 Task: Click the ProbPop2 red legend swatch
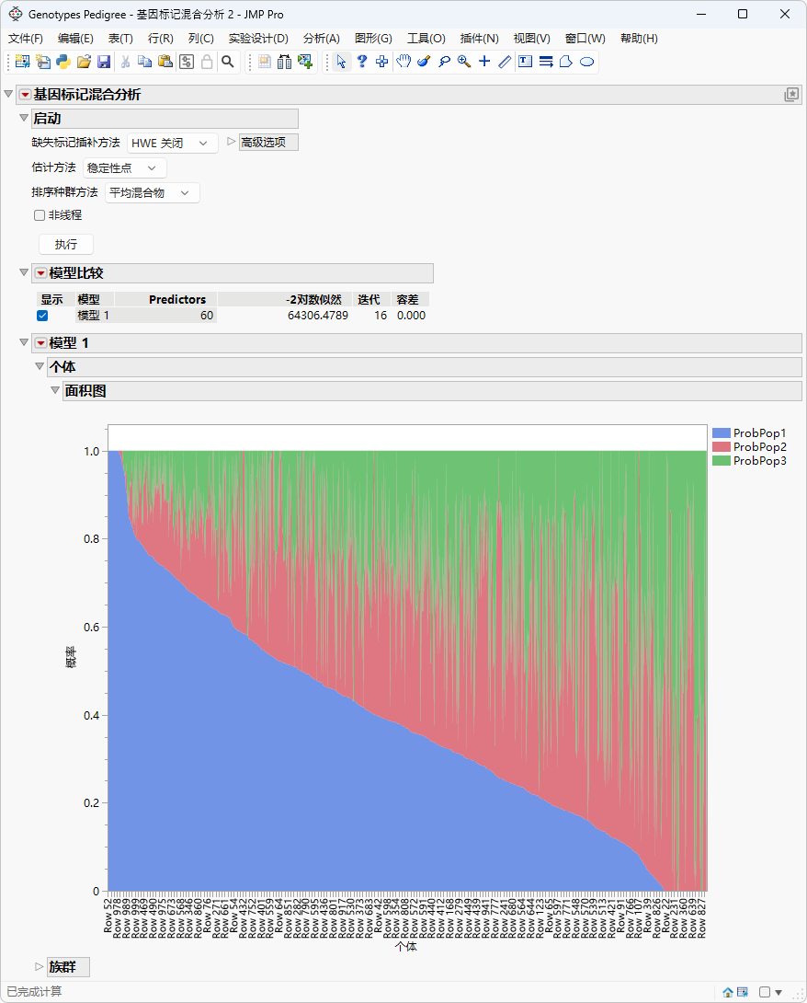pyautogui.click(x=722, y=447)
